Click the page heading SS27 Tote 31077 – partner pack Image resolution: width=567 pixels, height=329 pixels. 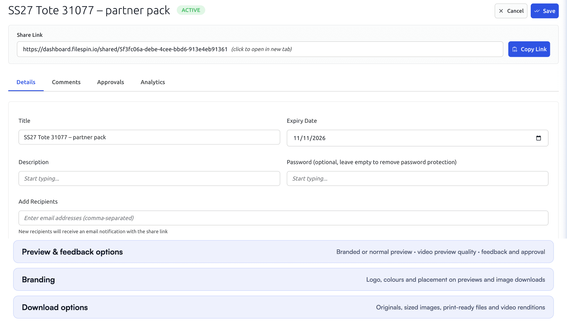click(89, 10)
